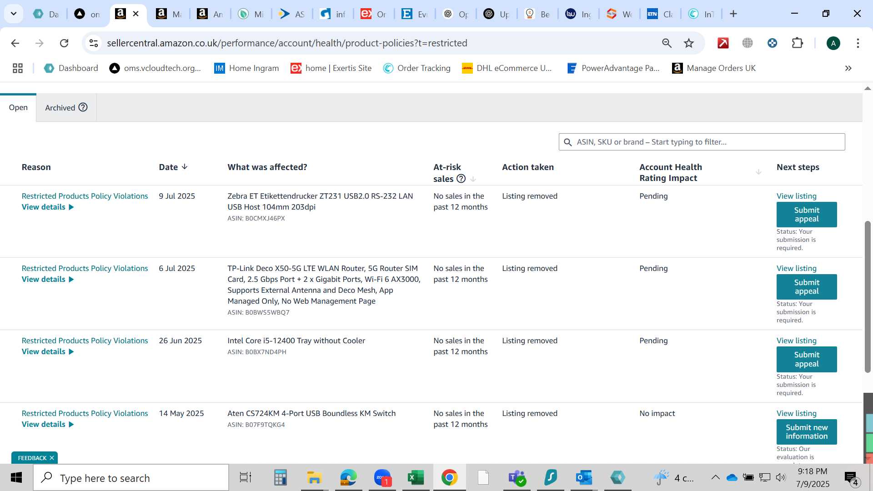The image size is (873, 491).
Task: Open File Explorer from the taskbar
Action: pyautogui.click(x=314, y=477)
